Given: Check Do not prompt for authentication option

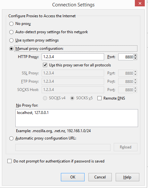Looking at the screenshot, I should point(10,161).
